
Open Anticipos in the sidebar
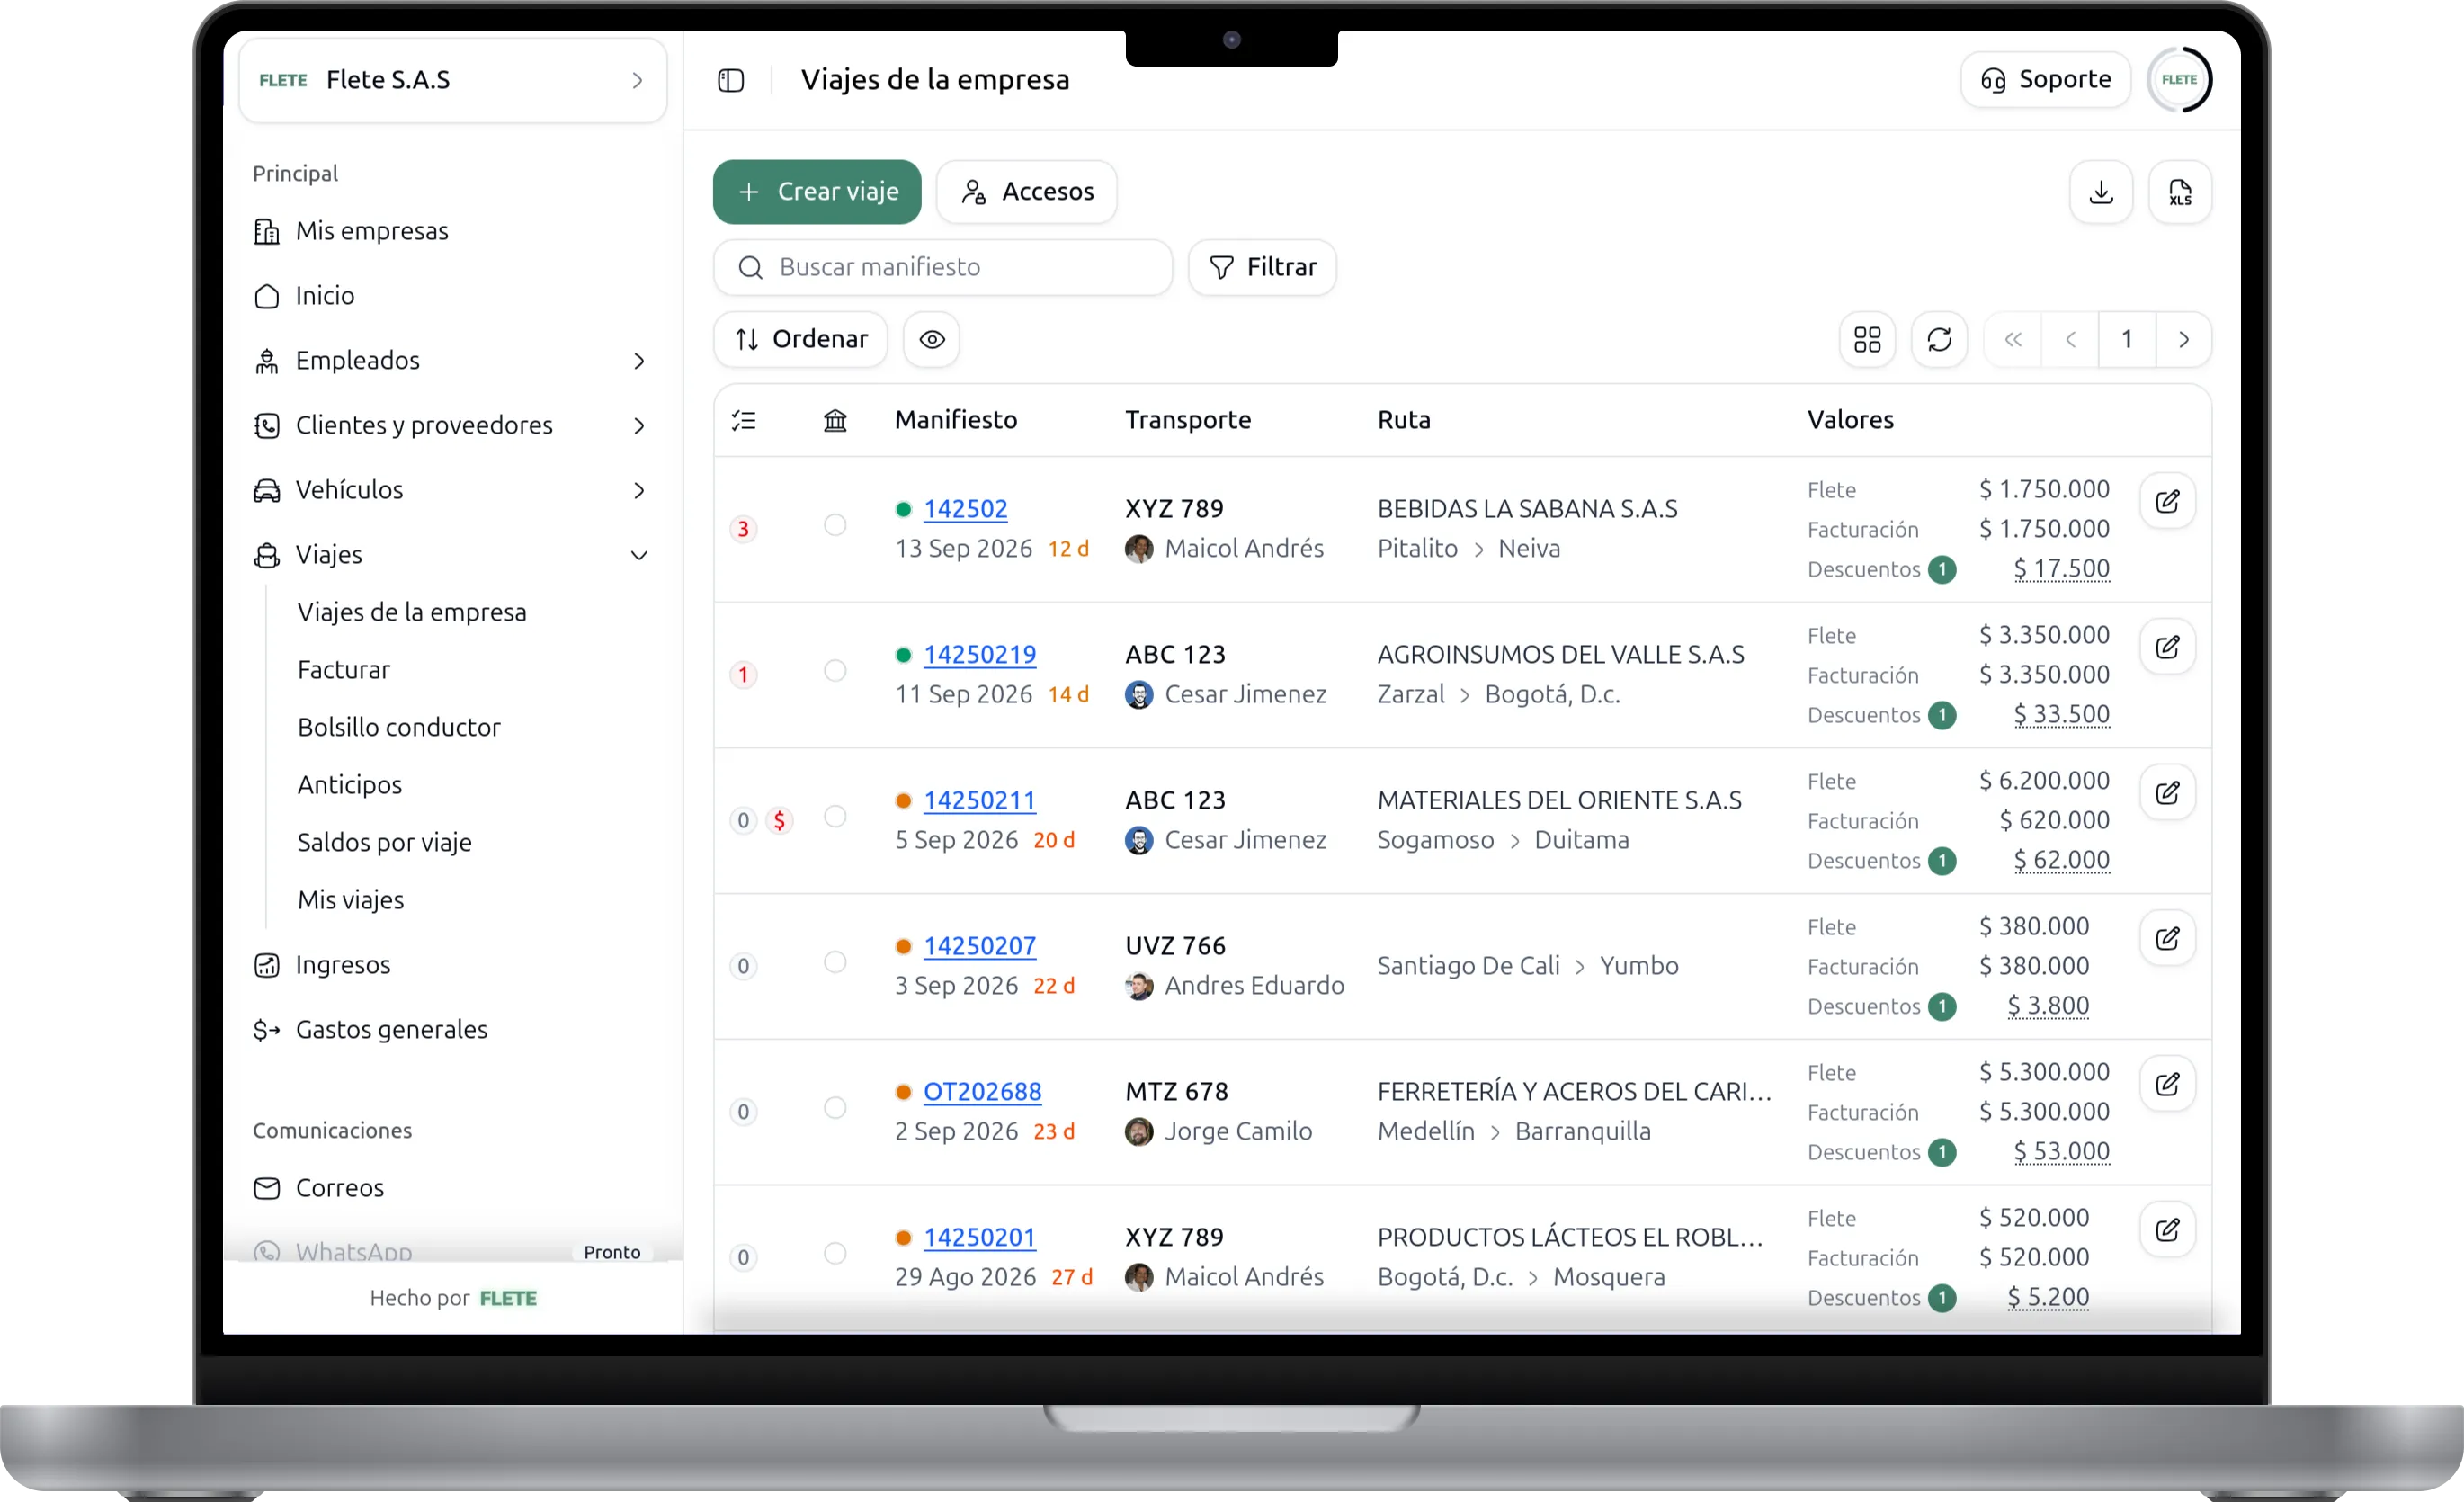[349, 785]
